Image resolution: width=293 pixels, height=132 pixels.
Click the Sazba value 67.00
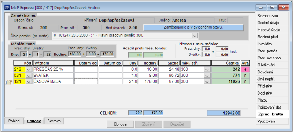pyautogui.click(x=169, y=81)
